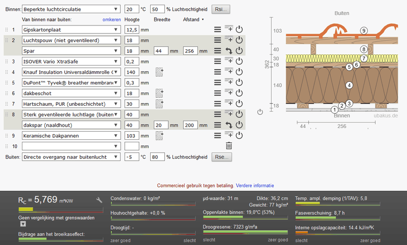
Task: Open Verdere informatie link
Action: point(255,186)
